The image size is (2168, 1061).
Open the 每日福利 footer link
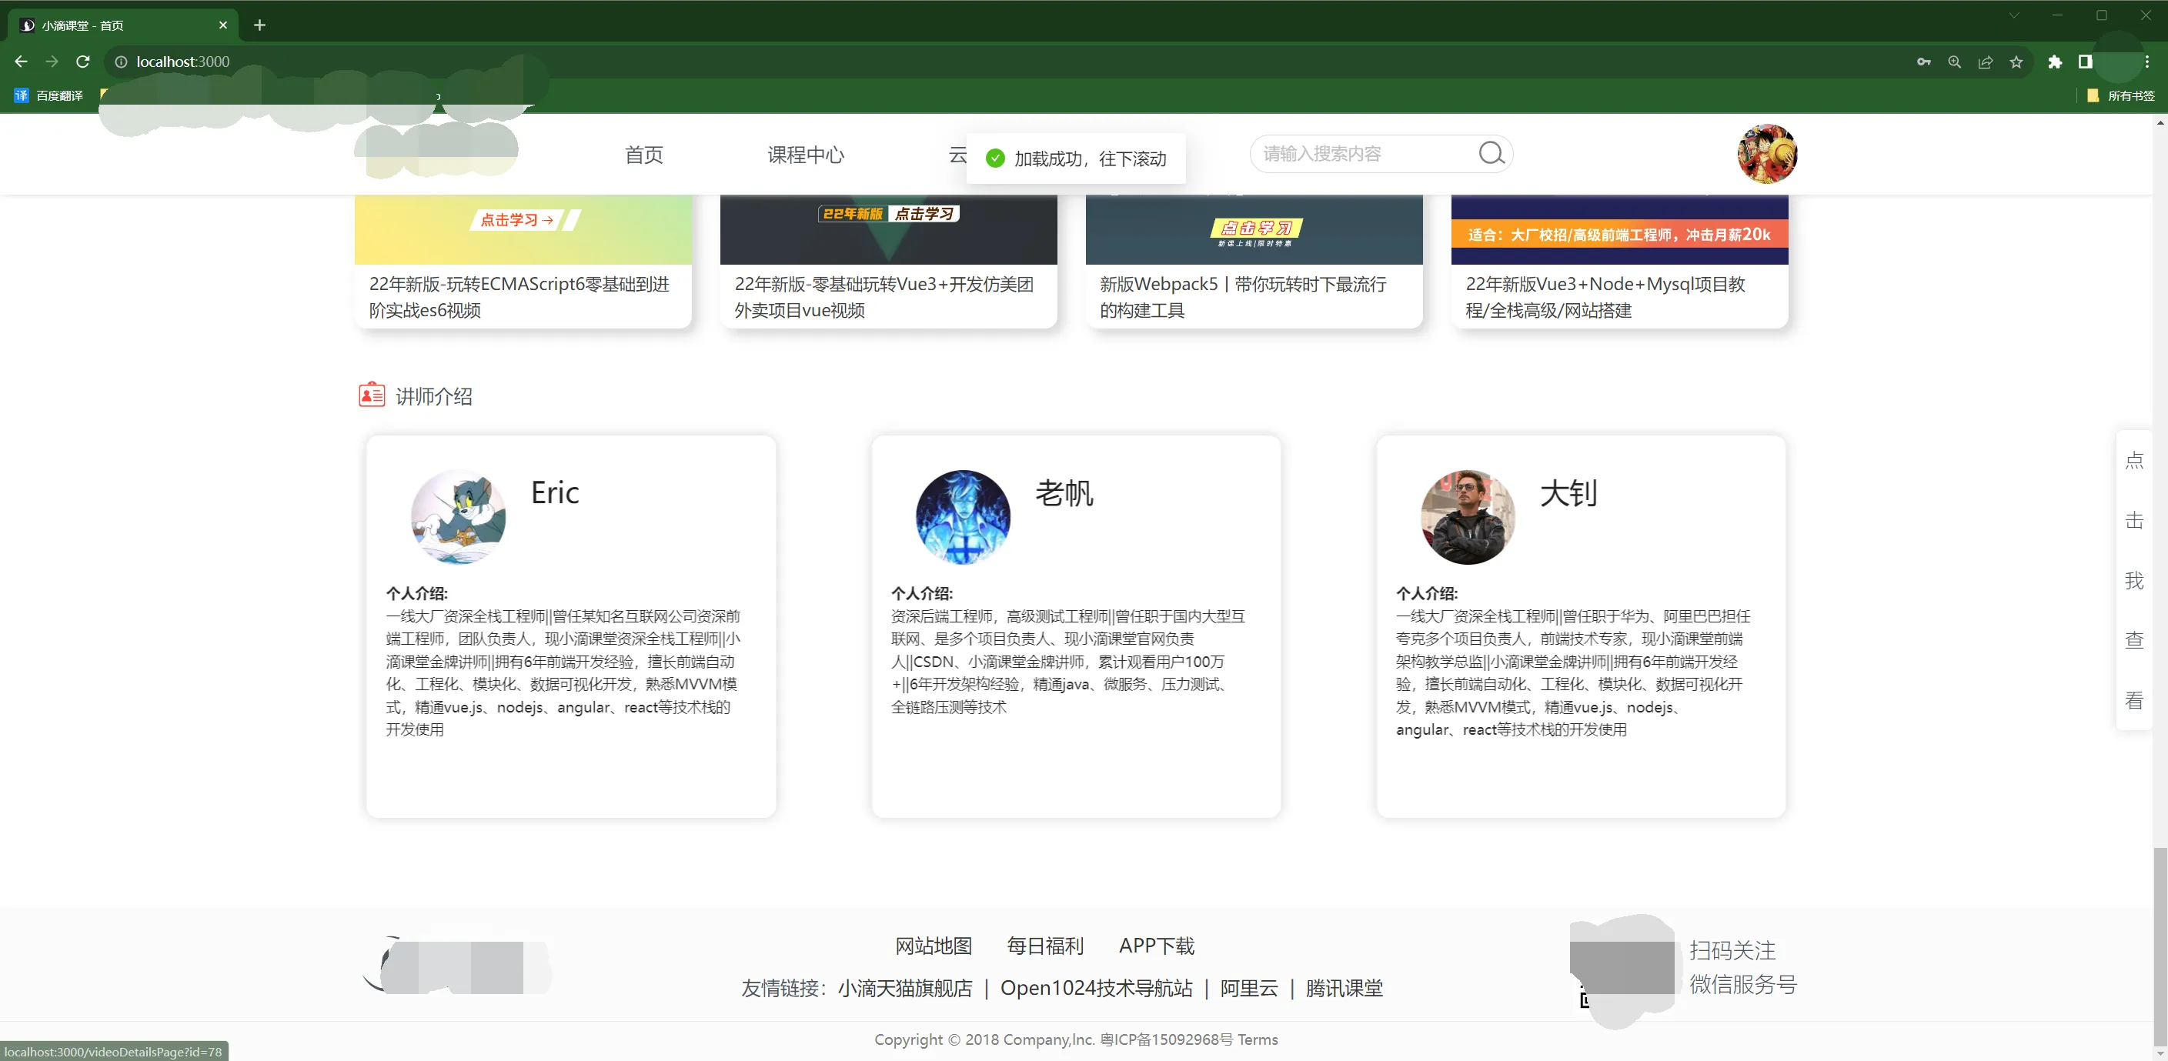point(1045,945)
